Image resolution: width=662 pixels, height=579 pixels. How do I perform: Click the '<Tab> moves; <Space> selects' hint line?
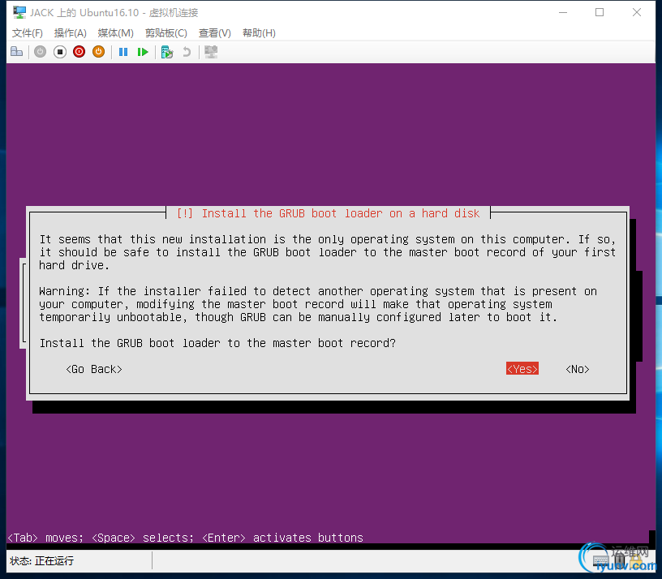(185, 538)
